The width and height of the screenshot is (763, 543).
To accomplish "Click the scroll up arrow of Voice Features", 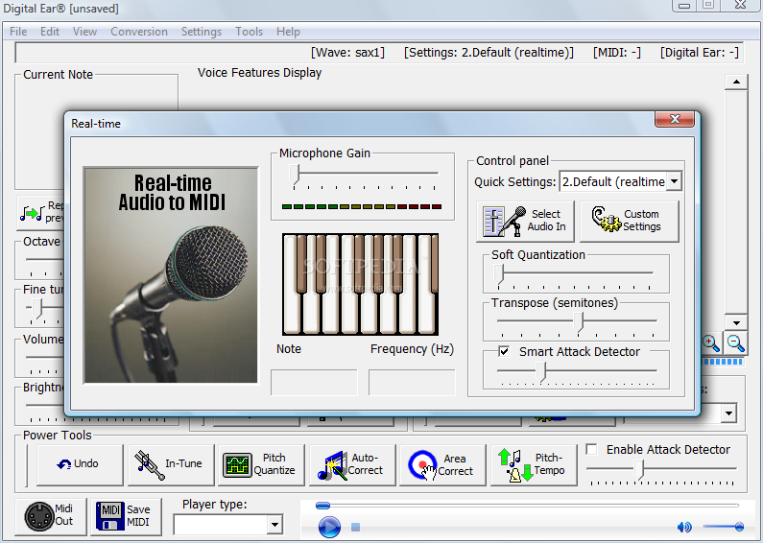I will click(x=736, y=82).
